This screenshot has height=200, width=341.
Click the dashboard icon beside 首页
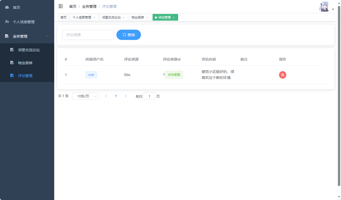(x=7, y=7)
